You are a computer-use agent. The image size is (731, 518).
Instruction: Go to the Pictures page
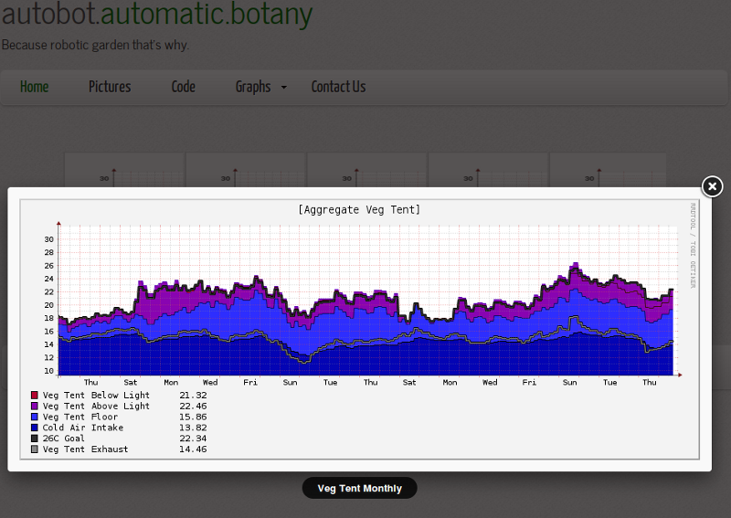click(110, 87)
